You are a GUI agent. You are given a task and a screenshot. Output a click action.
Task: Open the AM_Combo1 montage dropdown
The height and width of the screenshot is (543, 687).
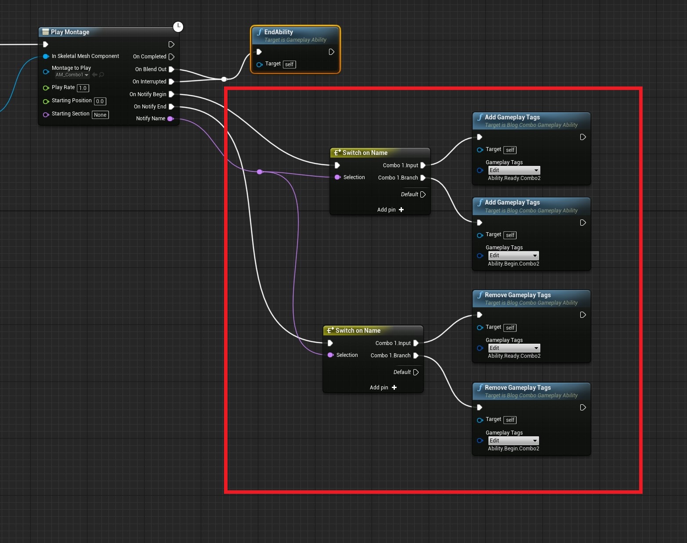point(72,75)
